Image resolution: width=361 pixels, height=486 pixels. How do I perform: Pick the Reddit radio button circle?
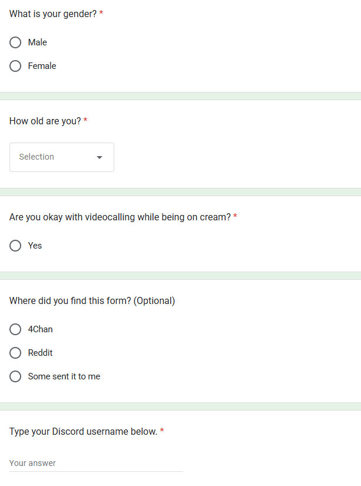click(x=15, y=353)
